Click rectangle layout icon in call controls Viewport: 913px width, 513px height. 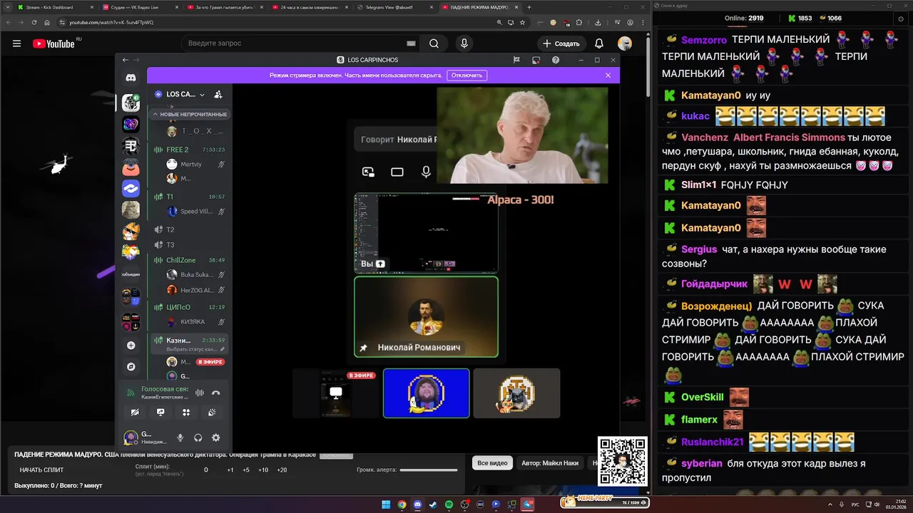(397, 172)
